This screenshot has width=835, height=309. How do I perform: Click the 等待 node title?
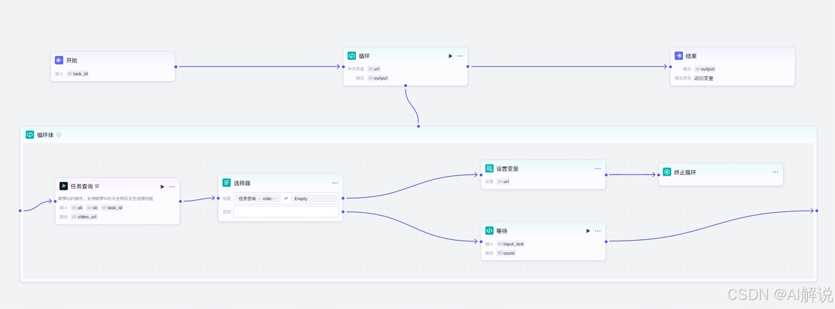click(x=502, y=231)
